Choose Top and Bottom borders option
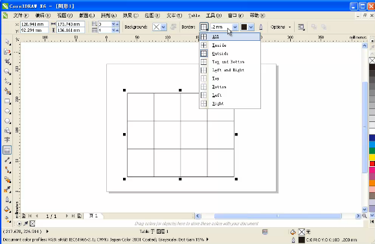The image size is (375, 244). [230, 62]
